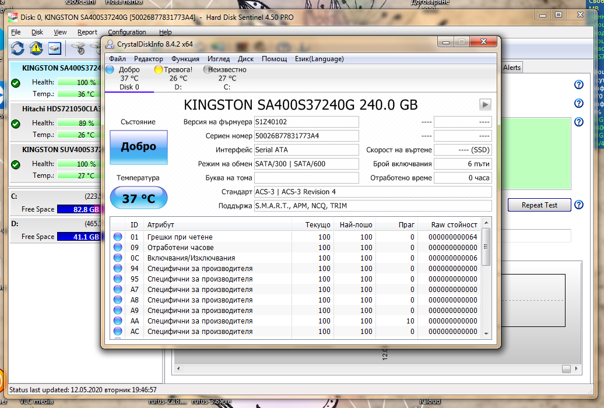The width and height of the screenshot is (604, 408).
Task: Click the Status last updated text in status bar
Action: pyautogui.click(x=83, y=390)
